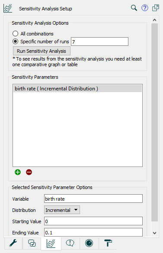The image size is (163, 253).
Task: Select the Specific number of runs option
Action: pos(15,42)
